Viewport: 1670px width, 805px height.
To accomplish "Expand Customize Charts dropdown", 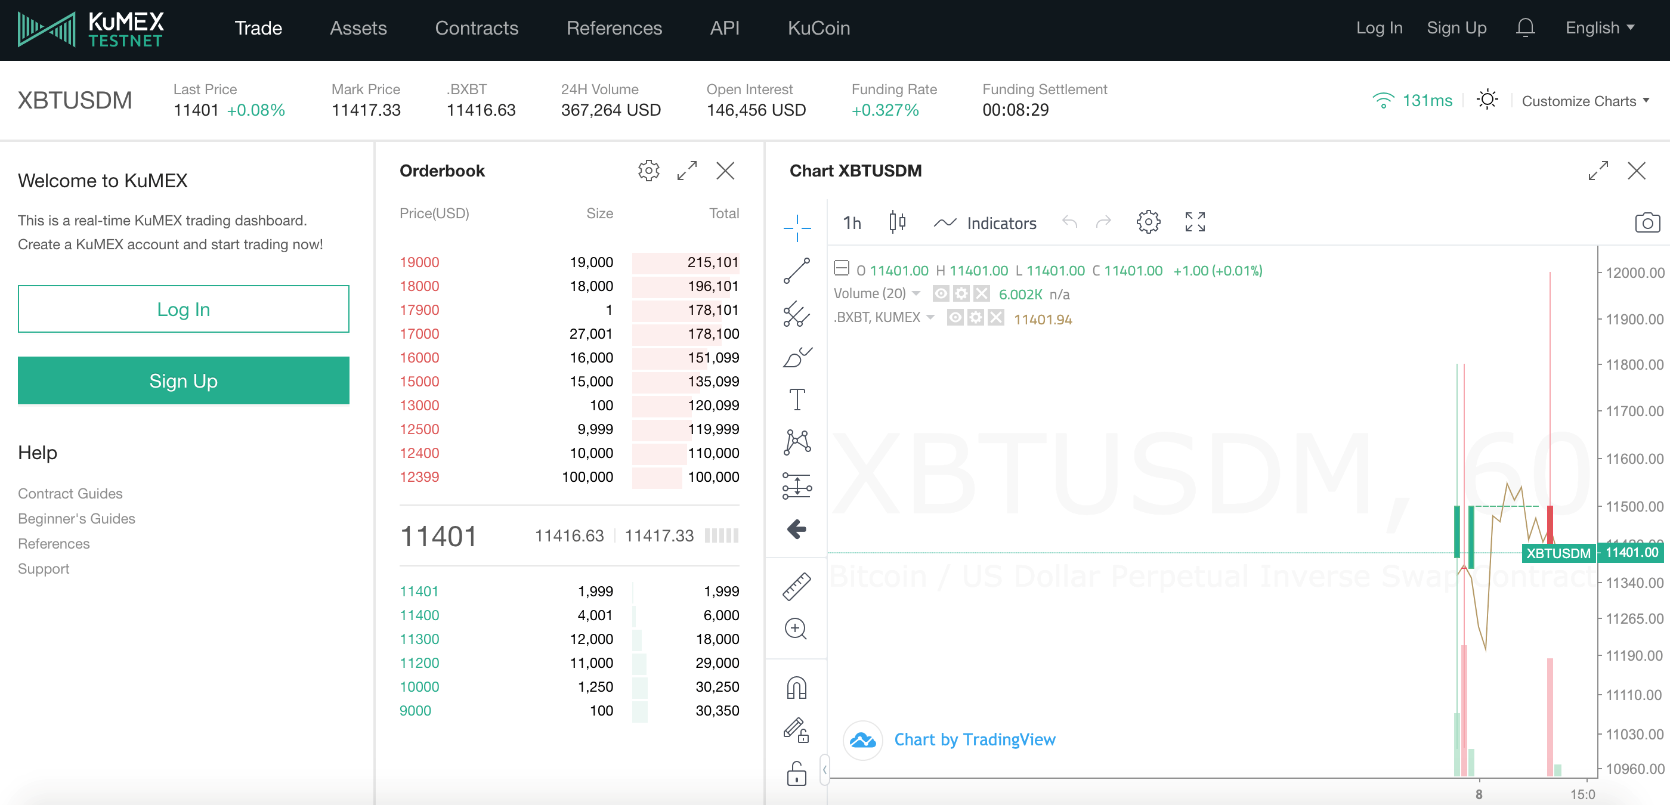I will pos(1585,101).
